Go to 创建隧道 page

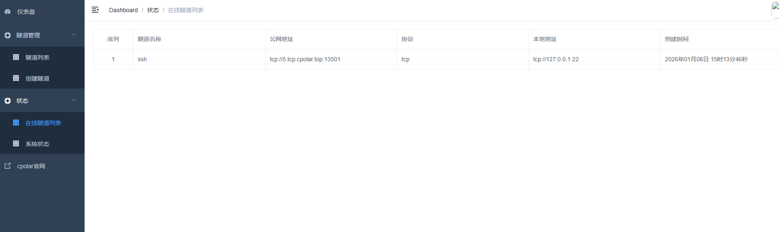pos(37,78)
